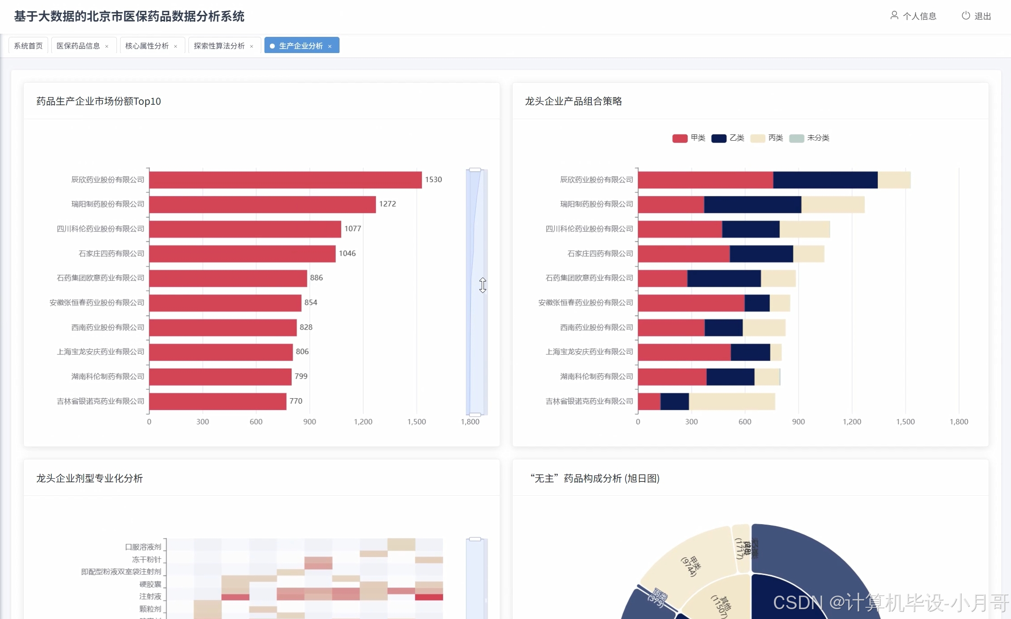Click 辰欣药业 dark blue 乙类 stacked segment
The height and width of the screenshot is (619, 1011).
(825, 180)
